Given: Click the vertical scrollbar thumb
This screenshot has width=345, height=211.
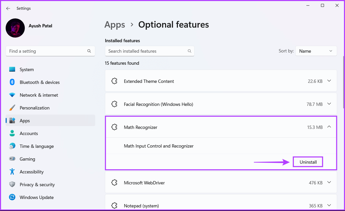Looking at the screenshot, I should [x=344, y=82].
